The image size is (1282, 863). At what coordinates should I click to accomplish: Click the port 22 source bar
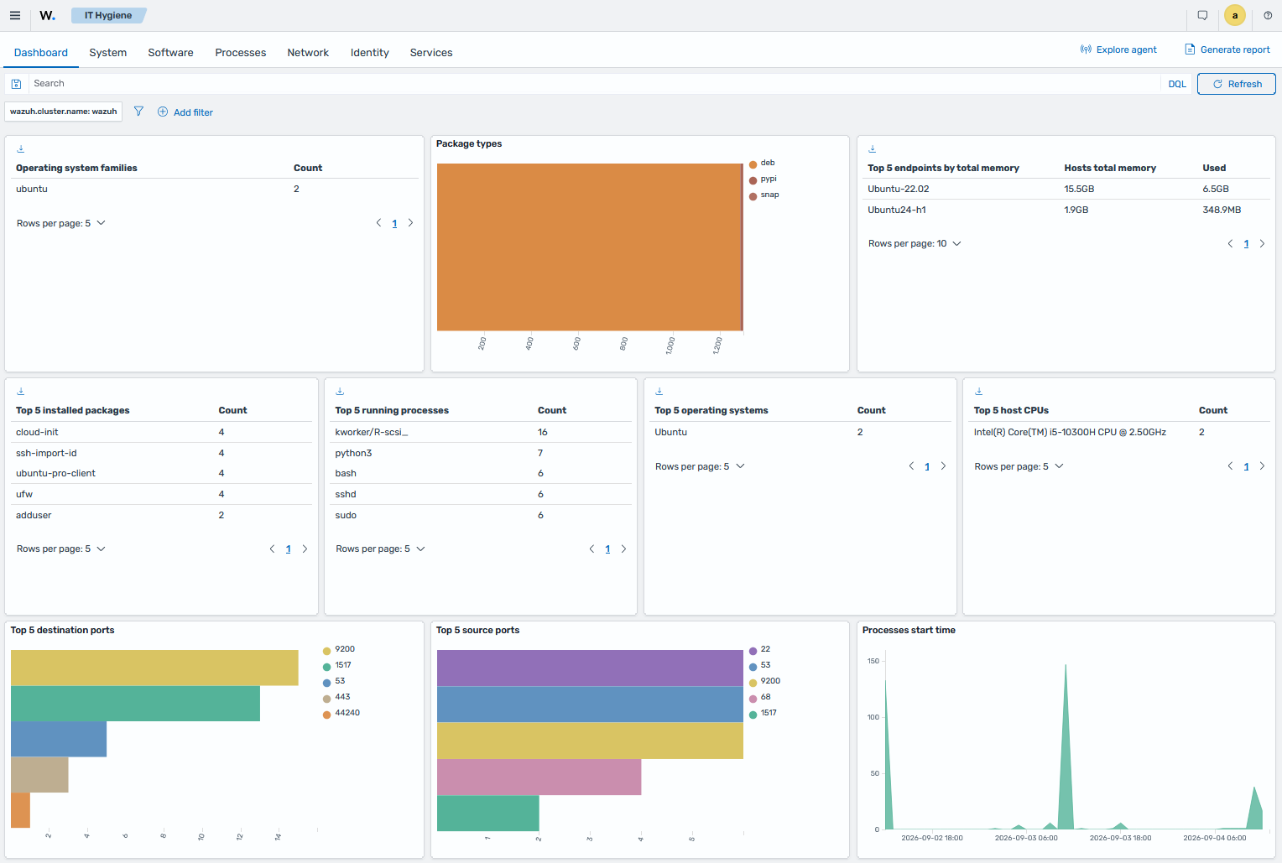coord(590,668)
